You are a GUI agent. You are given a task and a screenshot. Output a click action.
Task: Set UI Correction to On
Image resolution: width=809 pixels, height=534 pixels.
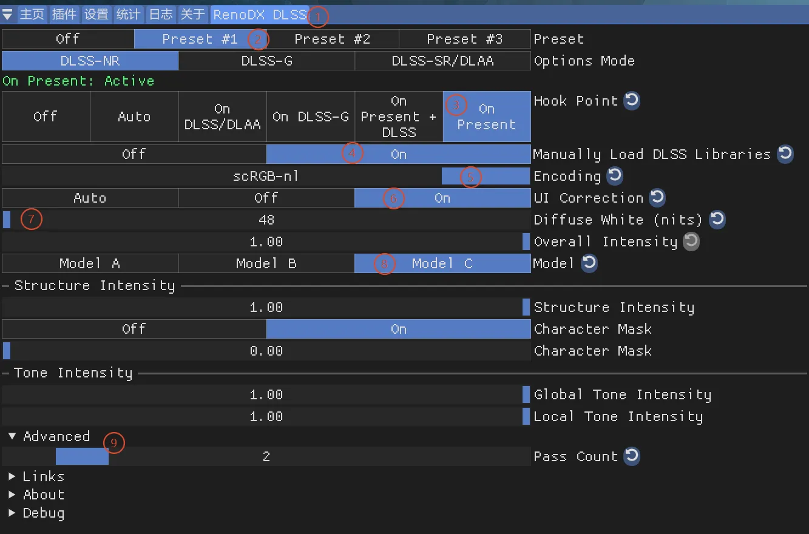pyautogui.click(x=442, y=198)
